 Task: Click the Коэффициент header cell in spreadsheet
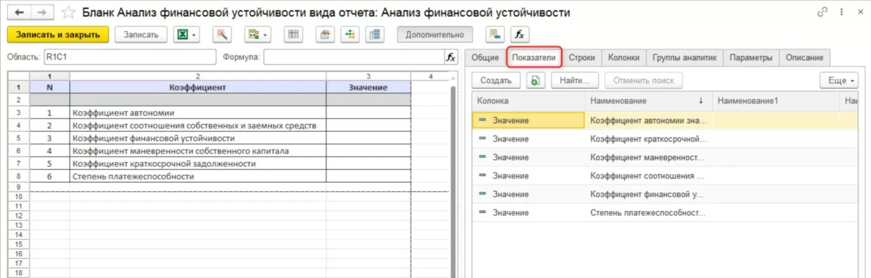click(198, 87)
